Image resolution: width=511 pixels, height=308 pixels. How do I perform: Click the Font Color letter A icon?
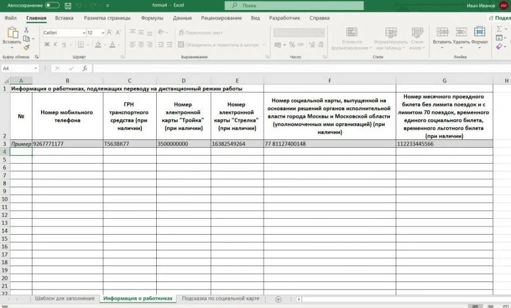click(x=112, y=44)
